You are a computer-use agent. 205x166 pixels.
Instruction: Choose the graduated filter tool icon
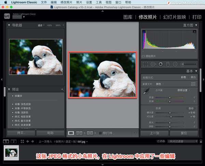168,64
